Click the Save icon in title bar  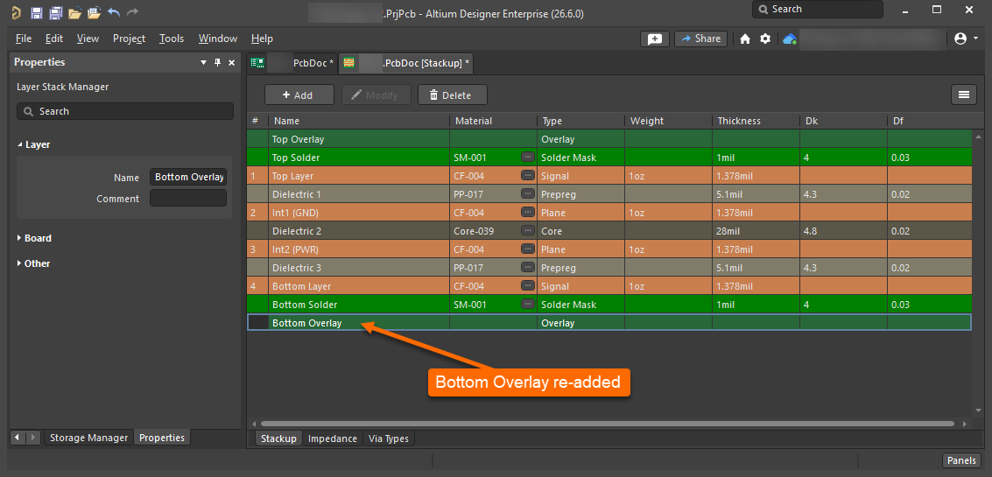point(37,12)
